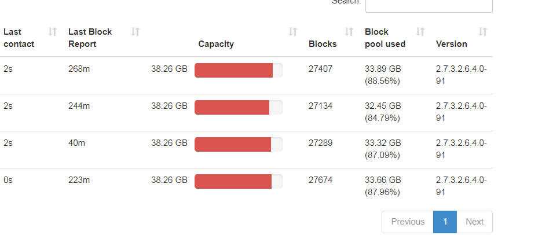The height and width of the screenshot is (235, 542).
Task: Click the Last contact header label
Action: tap(19, 38)
